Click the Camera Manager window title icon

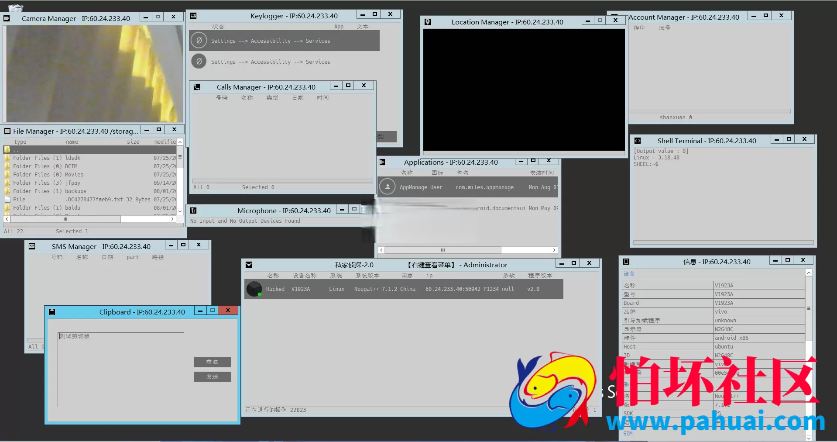(7, 18)
